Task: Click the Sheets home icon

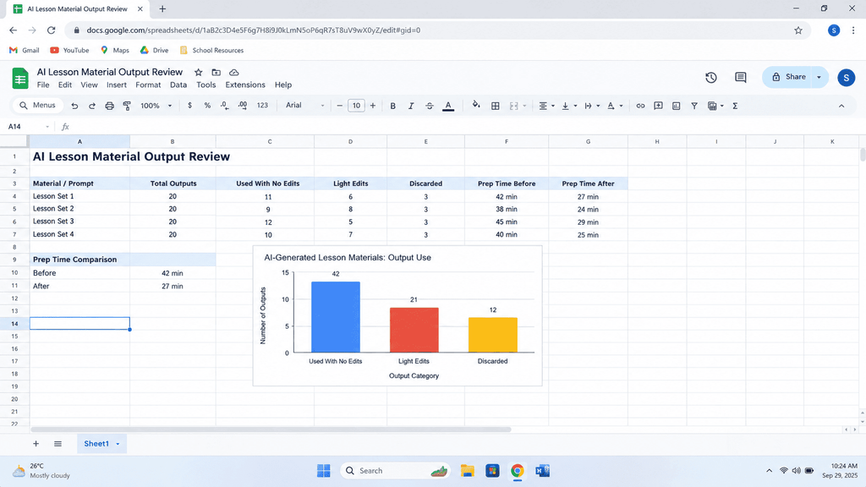Action: point(20,78)
